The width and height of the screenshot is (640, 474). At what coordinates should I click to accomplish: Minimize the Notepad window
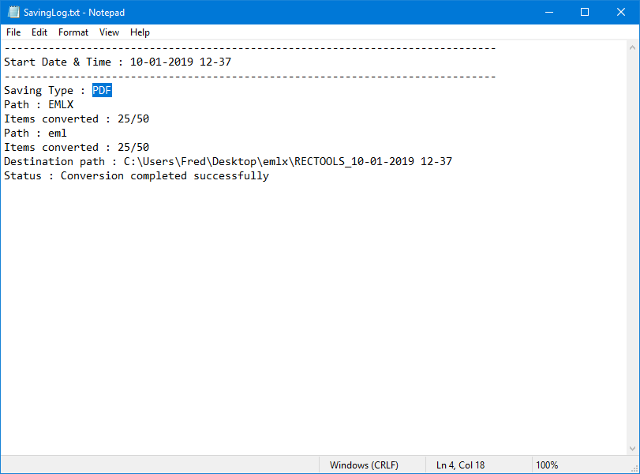(x=549, y=13)
